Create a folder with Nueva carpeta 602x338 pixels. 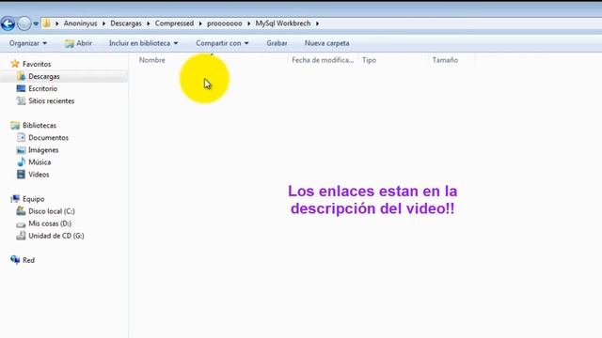326,43
